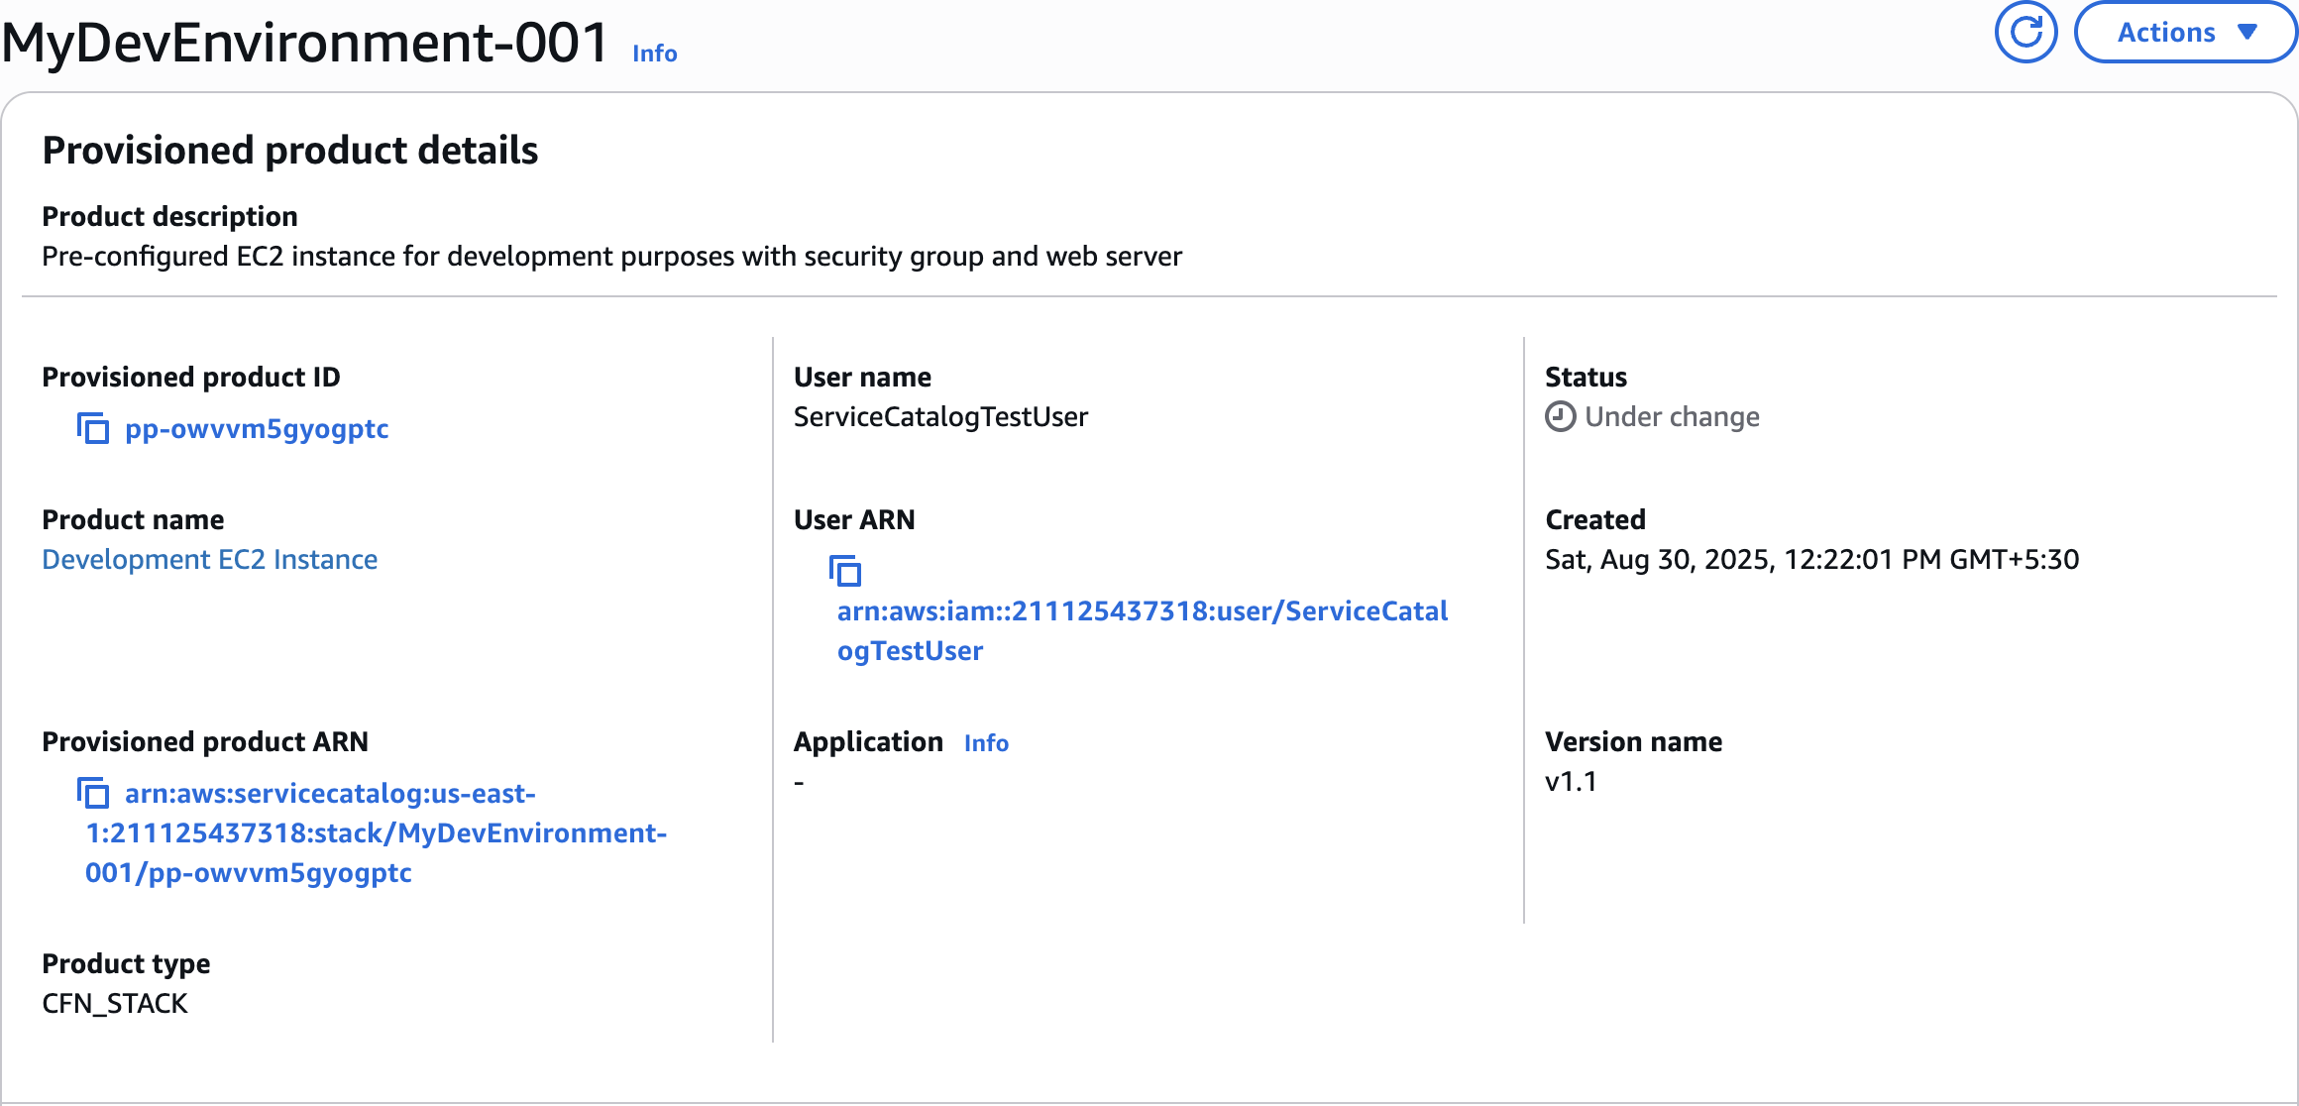Click the CFN_STACK product type value

pyautogui.click(x=115, y=1004)
